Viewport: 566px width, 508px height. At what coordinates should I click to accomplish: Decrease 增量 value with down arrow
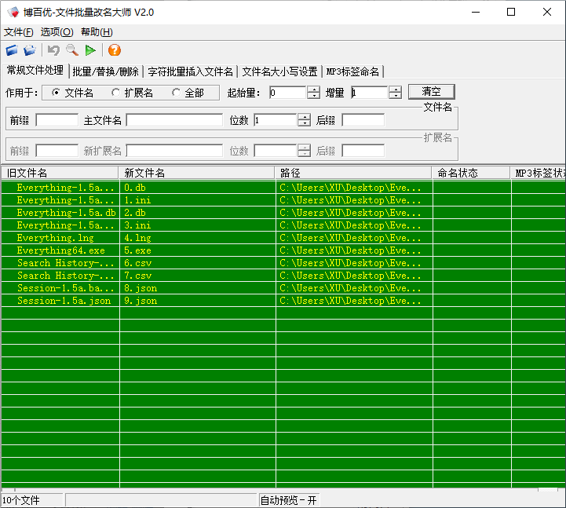point(395,96)
